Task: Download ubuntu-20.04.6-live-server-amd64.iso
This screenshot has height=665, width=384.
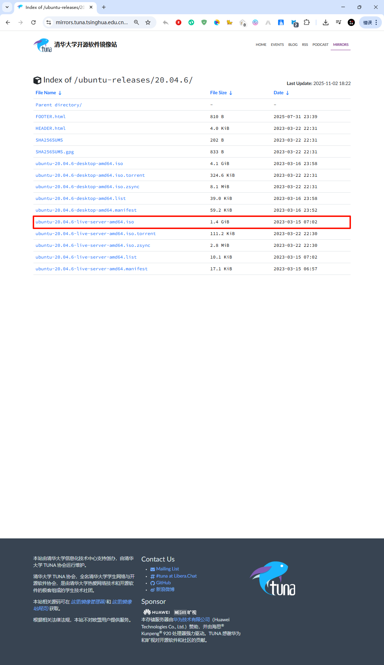Action: 85,222
